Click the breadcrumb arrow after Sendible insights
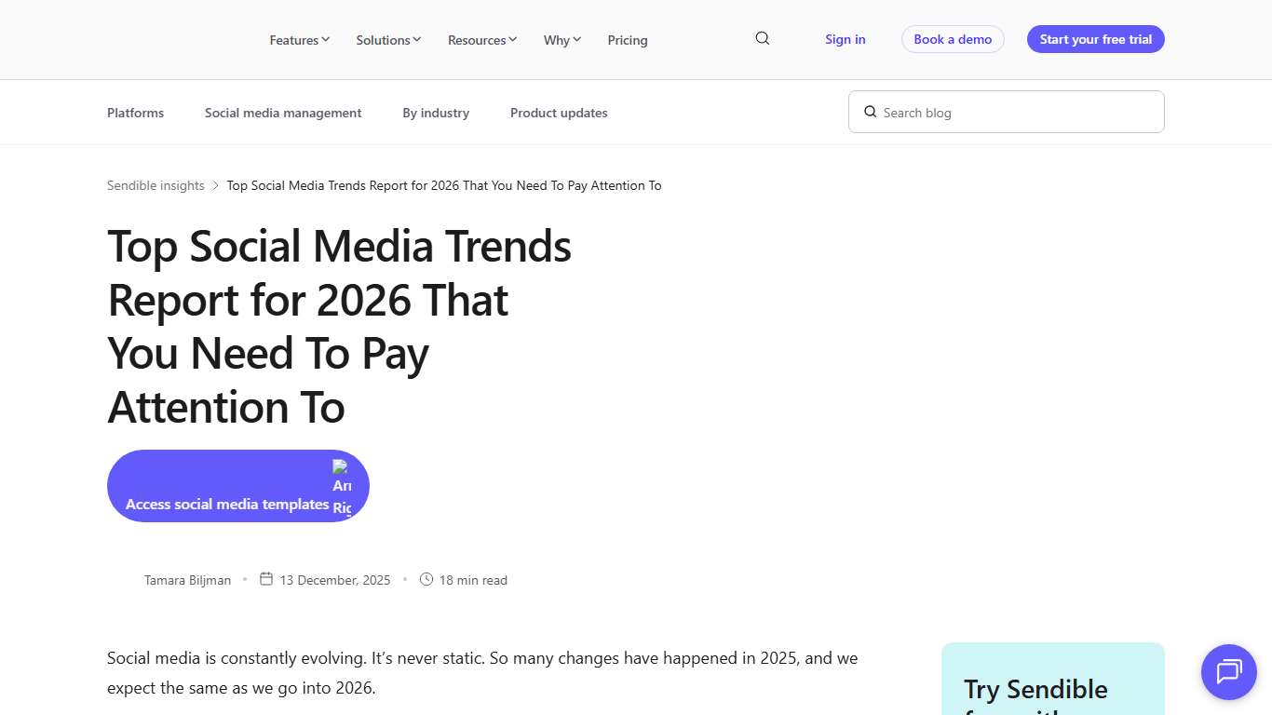1272x715 pixels. tap(215, 185)
